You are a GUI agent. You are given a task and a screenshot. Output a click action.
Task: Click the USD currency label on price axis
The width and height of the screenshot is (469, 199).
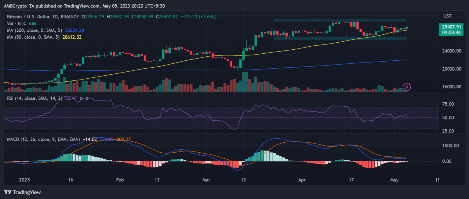[x=447, y=16]
